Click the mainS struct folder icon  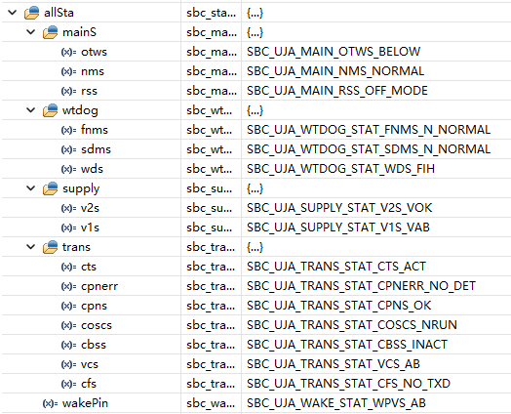[50, 32]
